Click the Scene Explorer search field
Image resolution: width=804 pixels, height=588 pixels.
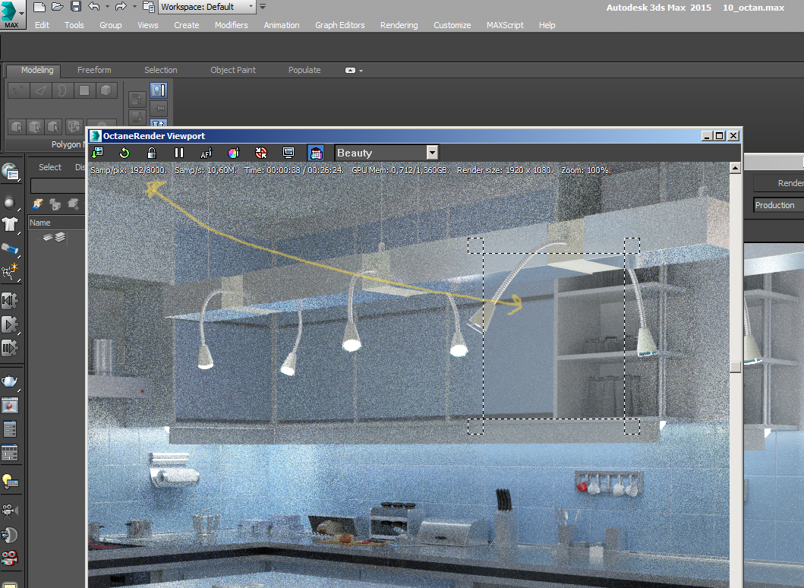pos(58,185)
